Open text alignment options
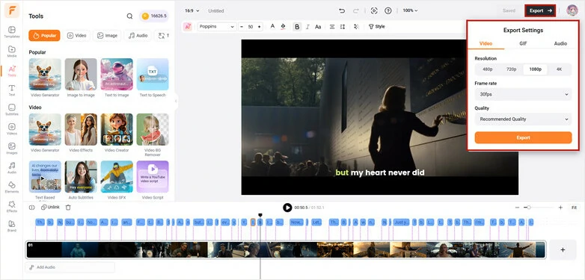 tap(332, 27)
